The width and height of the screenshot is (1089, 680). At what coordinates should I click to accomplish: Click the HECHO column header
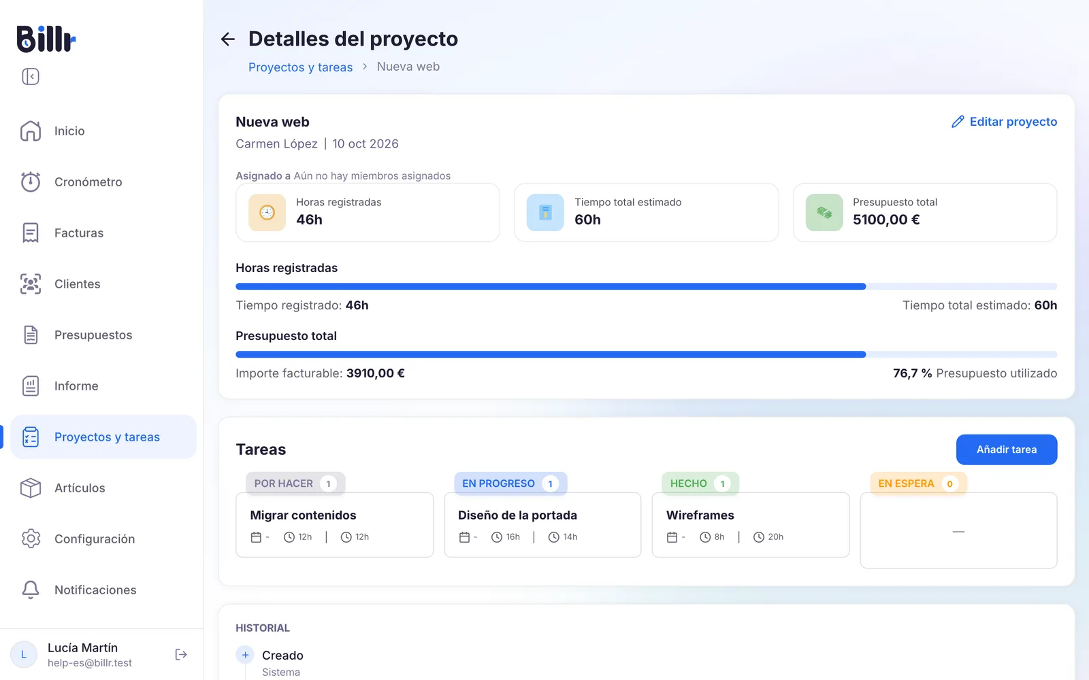point(700,483)
